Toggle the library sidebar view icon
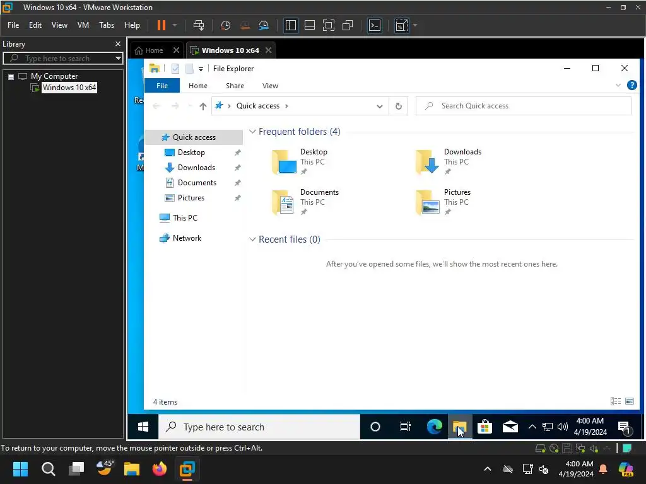This screenshot has width=646, height=484. pyautogui.click(x=291, y=25)
